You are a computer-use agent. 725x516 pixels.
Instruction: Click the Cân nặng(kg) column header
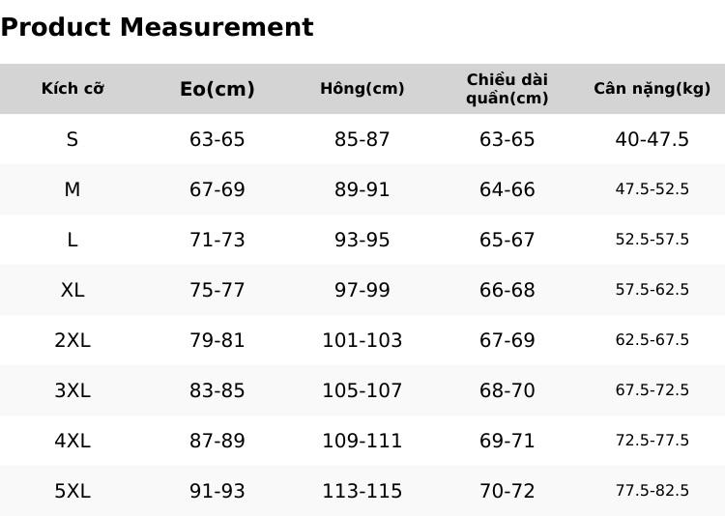coord(652,88)
